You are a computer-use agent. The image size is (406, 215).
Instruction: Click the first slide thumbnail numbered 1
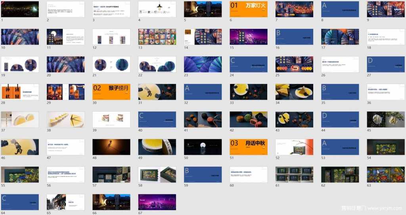coord(20,9)
